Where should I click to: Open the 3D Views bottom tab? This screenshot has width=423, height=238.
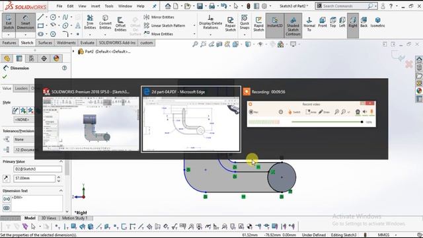[49, 218]
